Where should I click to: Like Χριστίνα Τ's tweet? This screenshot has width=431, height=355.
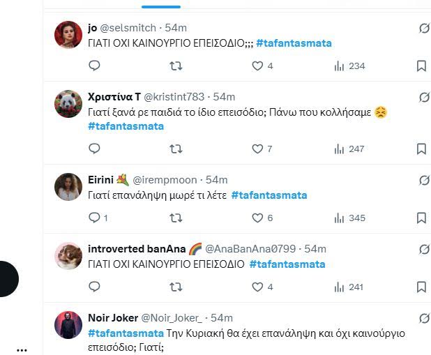[x=257, y=149]
